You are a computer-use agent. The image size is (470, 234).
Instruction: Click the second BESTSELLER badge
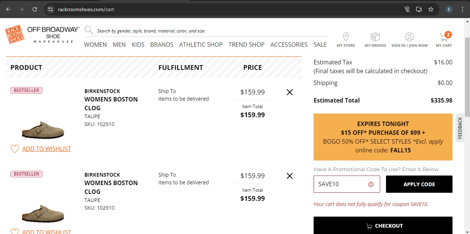coord(26,174)
